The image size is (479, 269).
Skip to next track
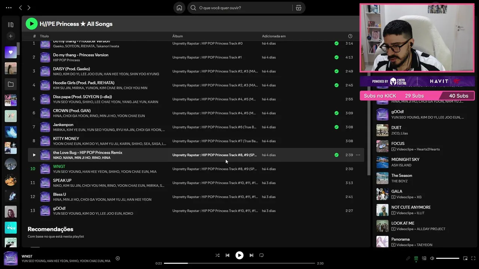(251, 255)
